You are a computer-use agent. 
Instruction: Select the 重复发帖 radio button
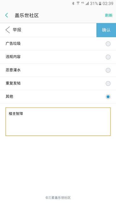coord(108,84)
